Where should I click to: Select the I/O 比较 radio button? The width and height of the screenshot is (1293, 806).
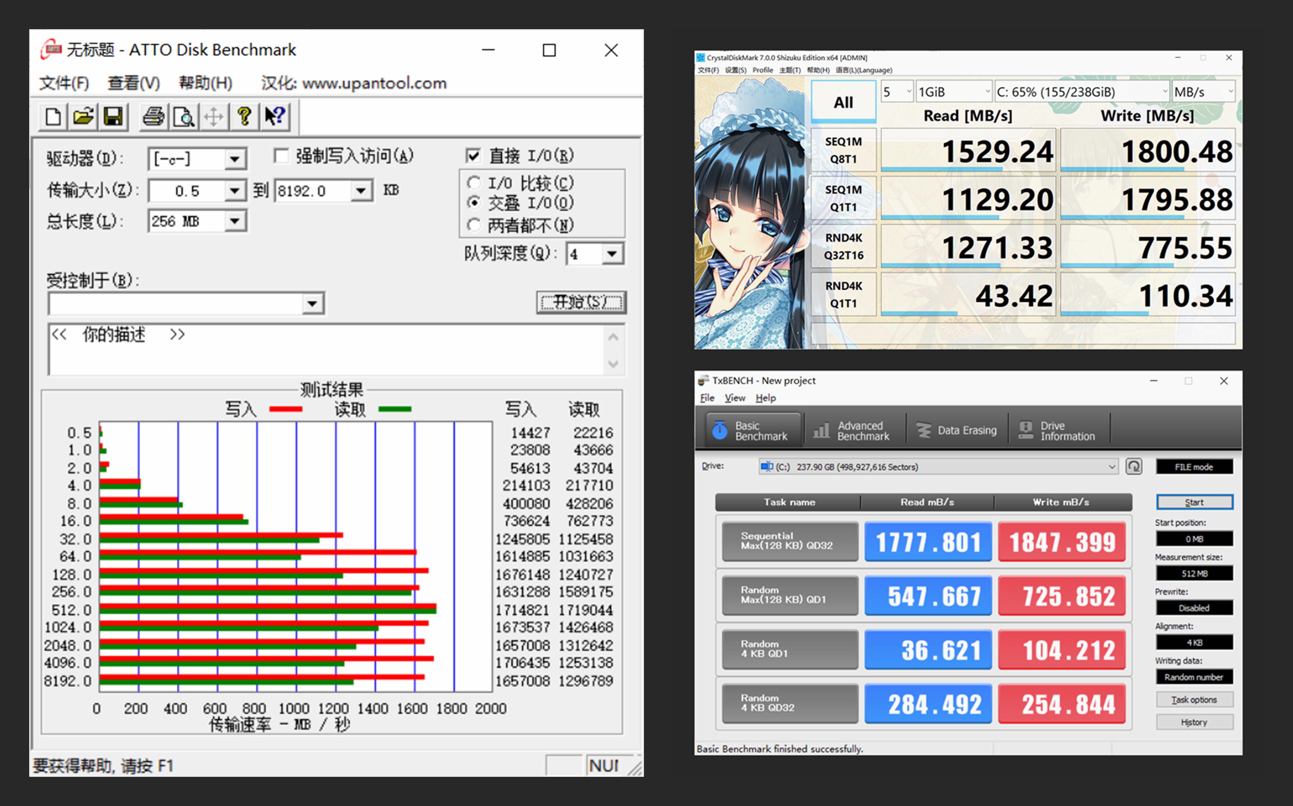[474, 183]
